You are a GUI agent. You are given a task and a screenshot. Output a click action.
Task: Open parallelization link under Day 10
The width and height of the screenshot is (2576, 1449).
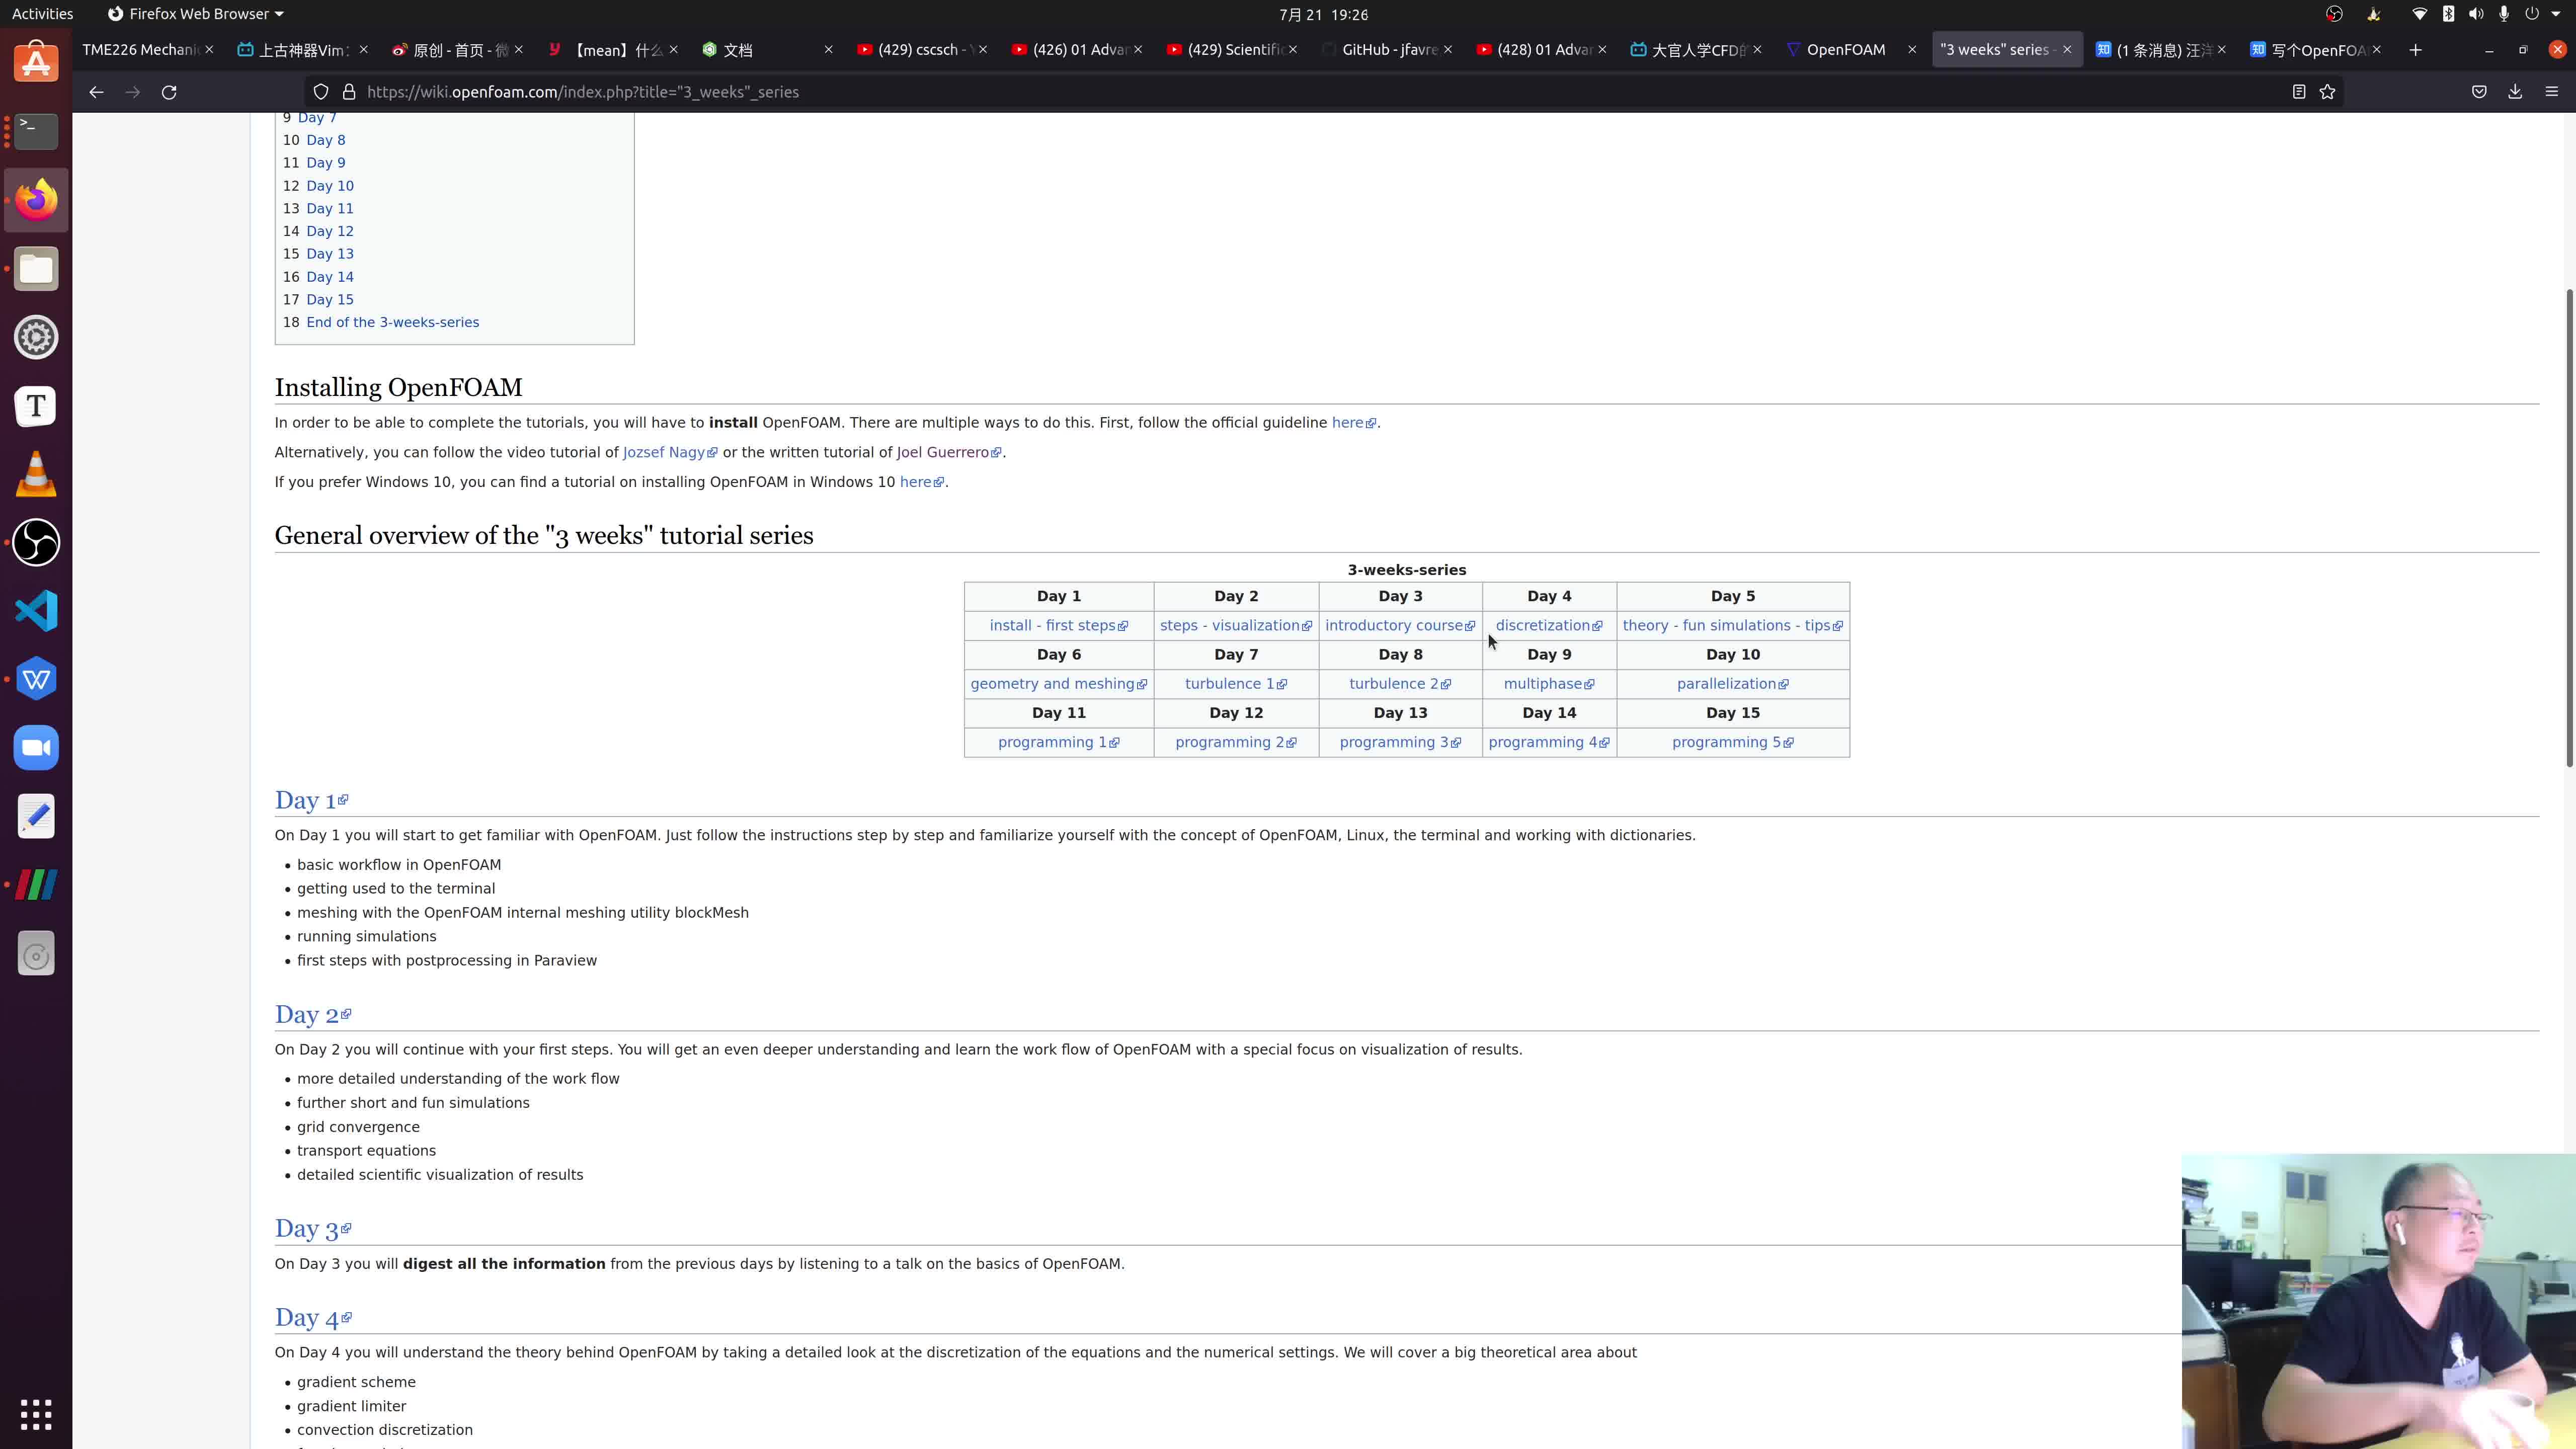click(1732, 684)
